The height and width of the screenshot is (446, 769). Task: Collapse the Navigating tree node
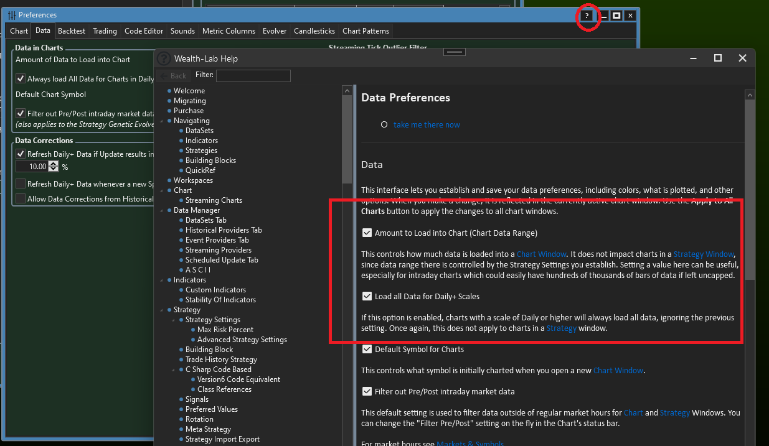point(163,121)
